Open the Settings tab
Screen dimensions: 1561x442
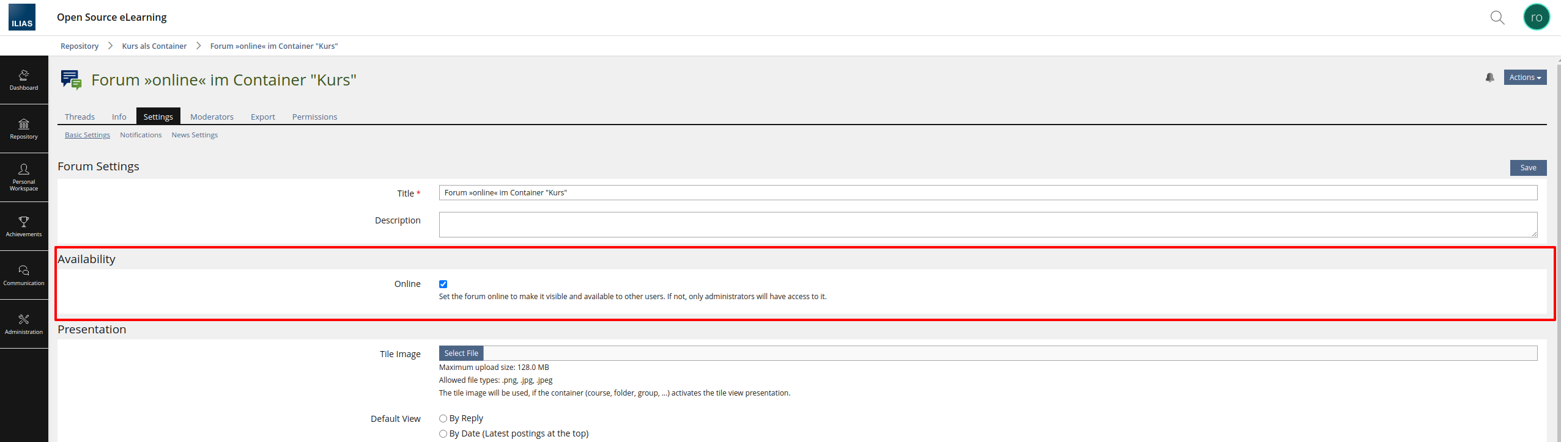point(158,117)
